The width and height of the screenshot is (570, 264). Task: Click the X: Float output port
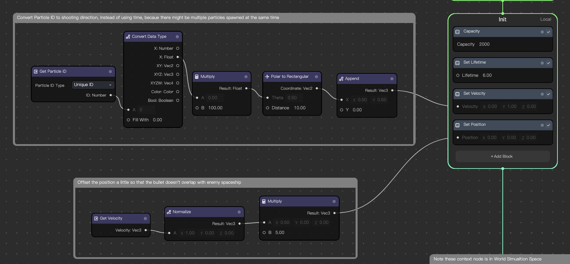pos(178,57)
